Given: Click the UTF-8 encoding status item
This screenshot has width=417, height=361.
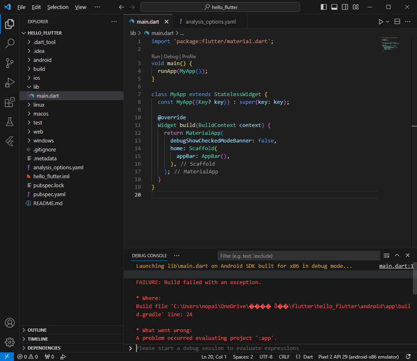Looking at the screenshot, I should pos(266,357).
